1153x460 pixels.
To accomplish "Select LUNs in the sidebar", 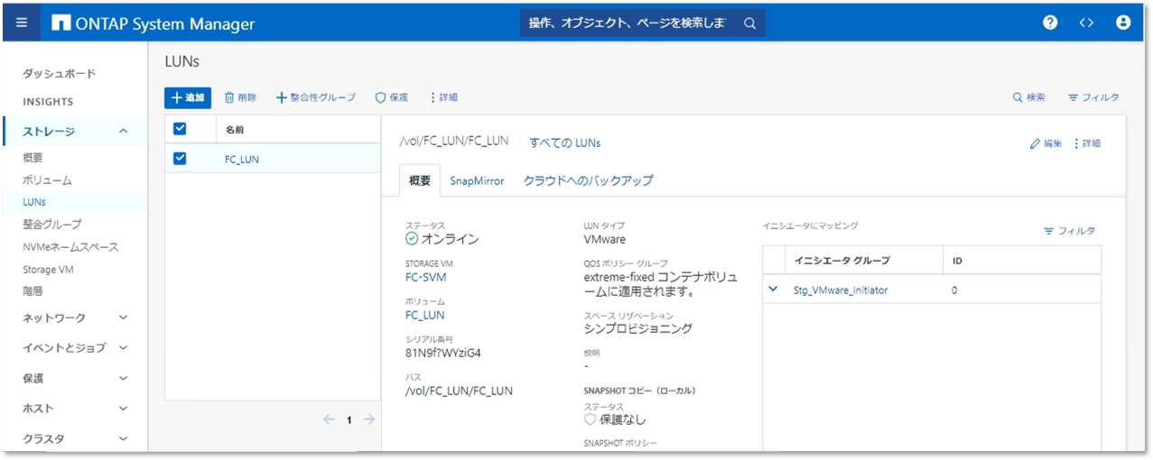I will (34, 202).
